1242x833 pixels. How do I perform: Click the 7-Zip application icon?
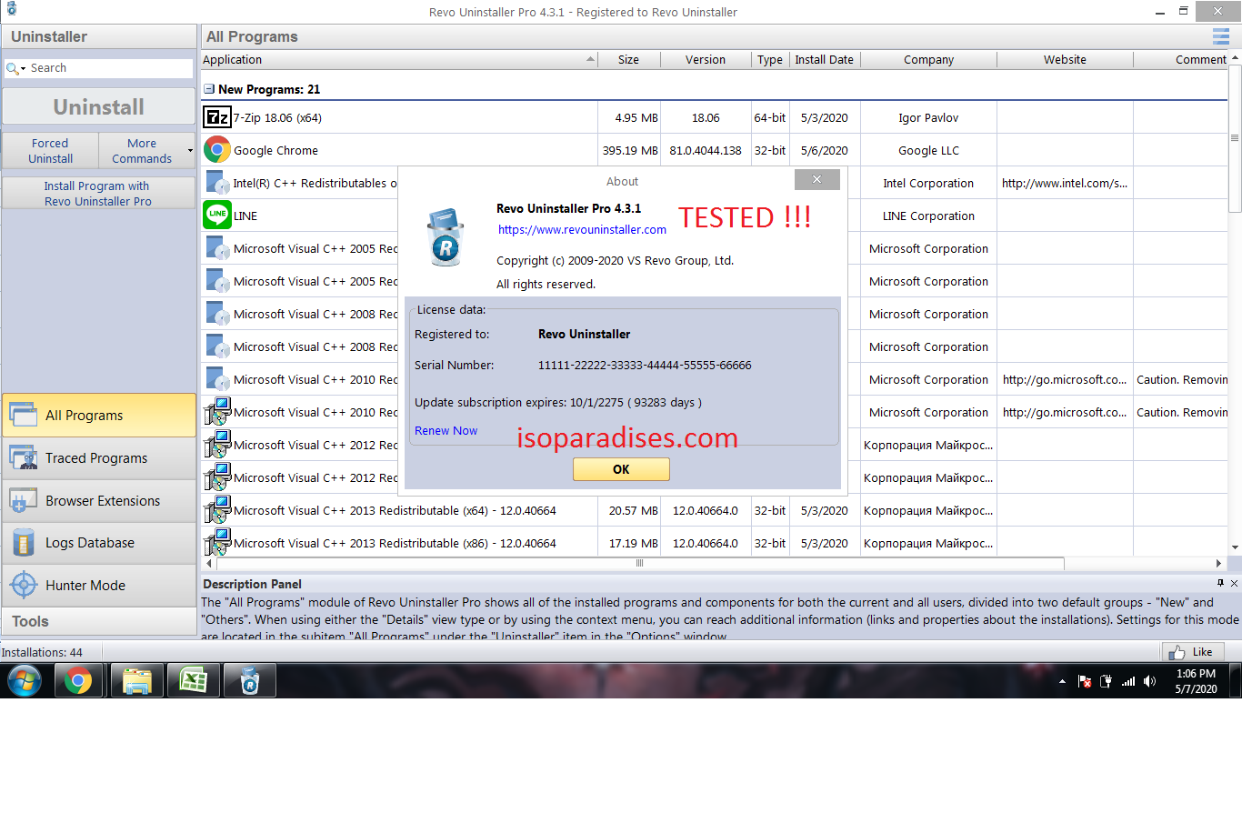217,117
